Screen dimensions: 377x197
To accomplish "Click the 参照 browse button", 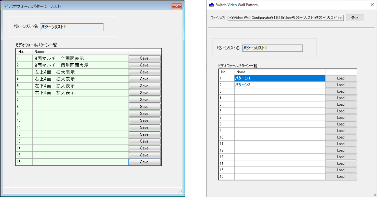I will [355, 18].
